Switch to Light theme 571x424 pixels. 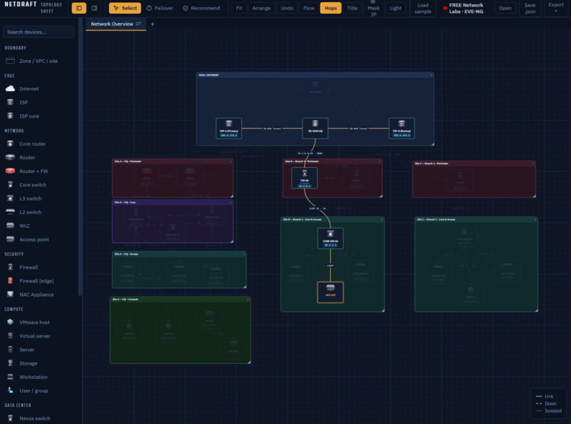click(x=395, y=8)
